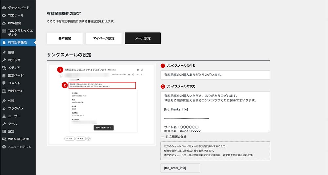
Task: Click the 購入した記事はこちら button in preview
Action: pos(104,128)
